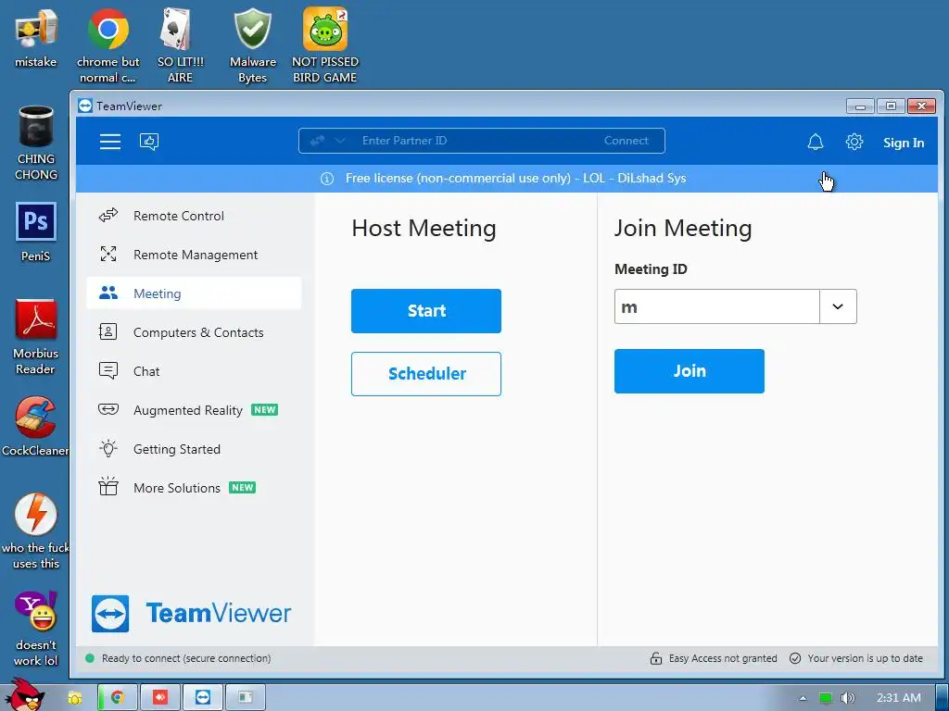Open the Remote Management section
949x711 pixels.
coord(194,255)
